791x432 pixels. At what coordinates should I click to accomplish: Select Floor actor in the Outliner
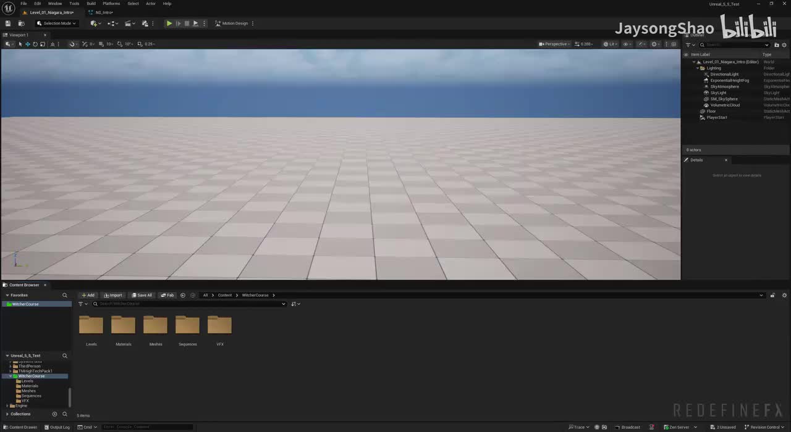click(x=711, y=111)
